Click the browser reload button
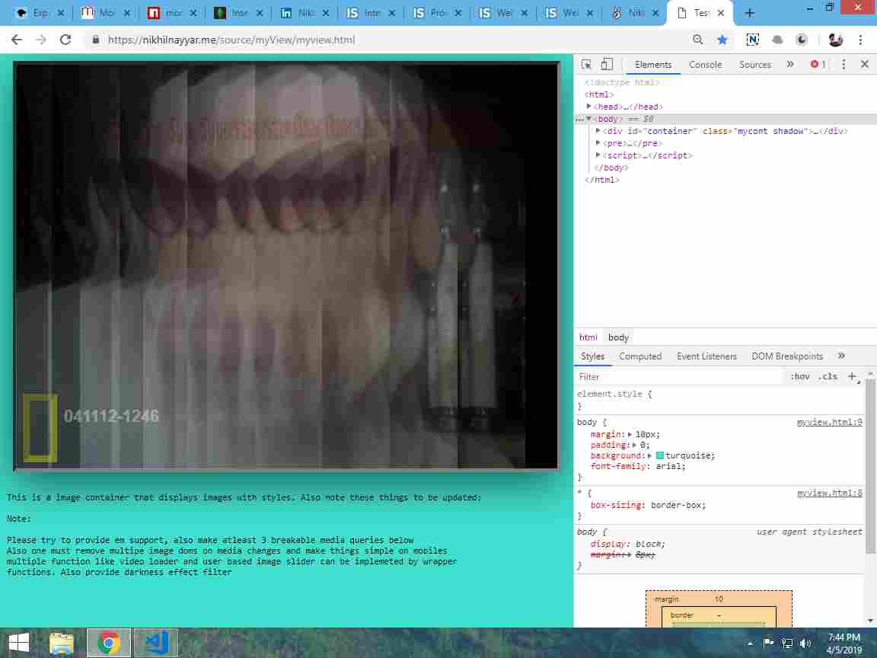The height and width of the screenshot is (658, 877). pos(65,40)
